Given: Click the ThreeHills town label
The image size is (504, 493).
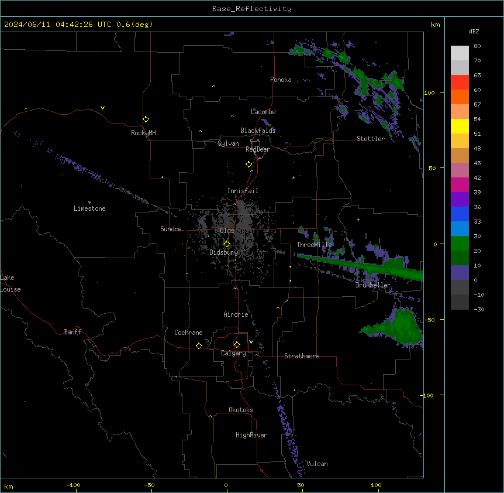Looking at the screenshot, I should coord(314,245).
